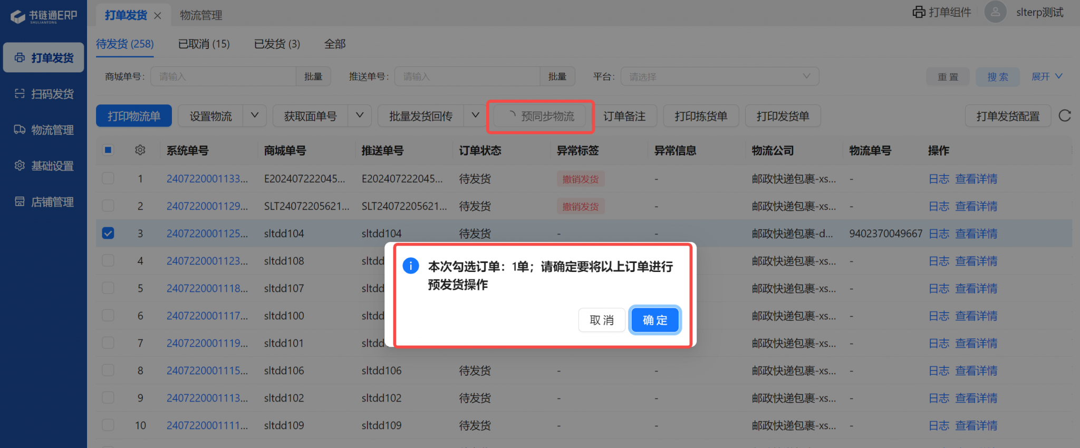Open 物流管理 in the sidebar
The height and width of the screenshot is (448, 1080).
coord(44,130)
